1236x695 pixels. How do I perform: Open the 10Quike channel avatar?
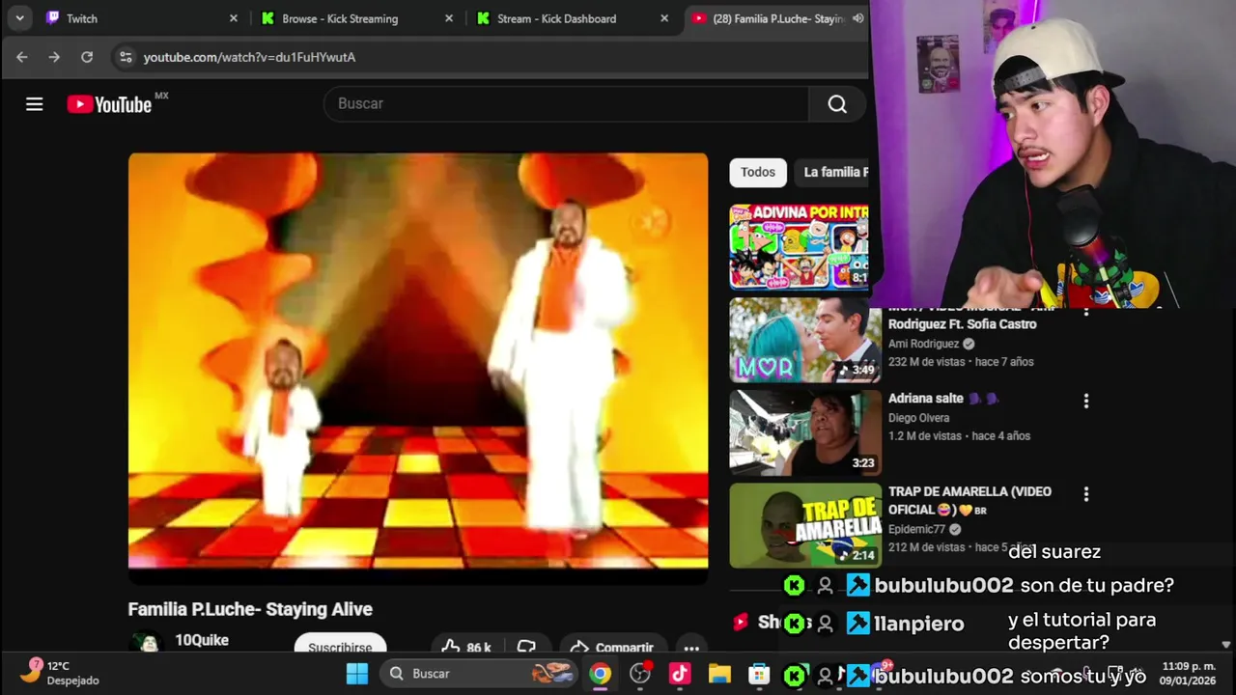(x=147, y=644)
